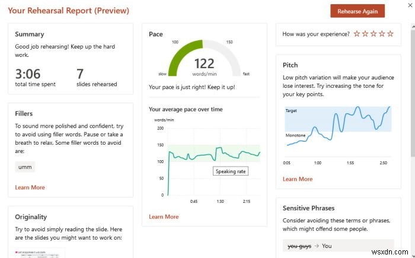Click the Rehearse Again button
The height and width of the screenshot is (258, 415).
357,11
